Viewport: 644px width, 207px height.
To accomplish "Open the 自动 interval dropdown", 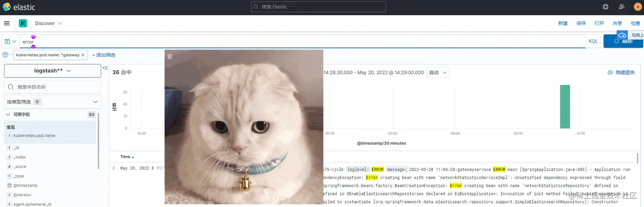I will click(x=438, y=72).
